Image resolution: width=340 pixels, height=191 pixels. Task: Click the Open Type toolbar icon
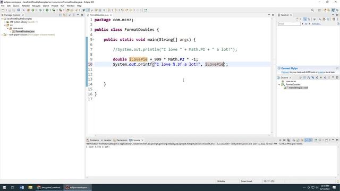point(68,10)
